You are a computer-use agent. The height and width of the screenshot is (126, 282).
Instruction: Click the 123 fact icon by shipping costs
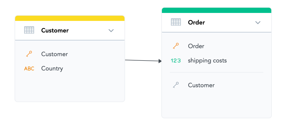click(x=176, y=61)
